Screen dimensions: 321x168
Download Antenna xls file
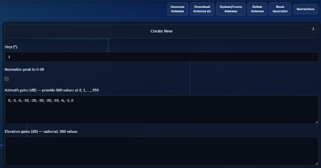202,9
